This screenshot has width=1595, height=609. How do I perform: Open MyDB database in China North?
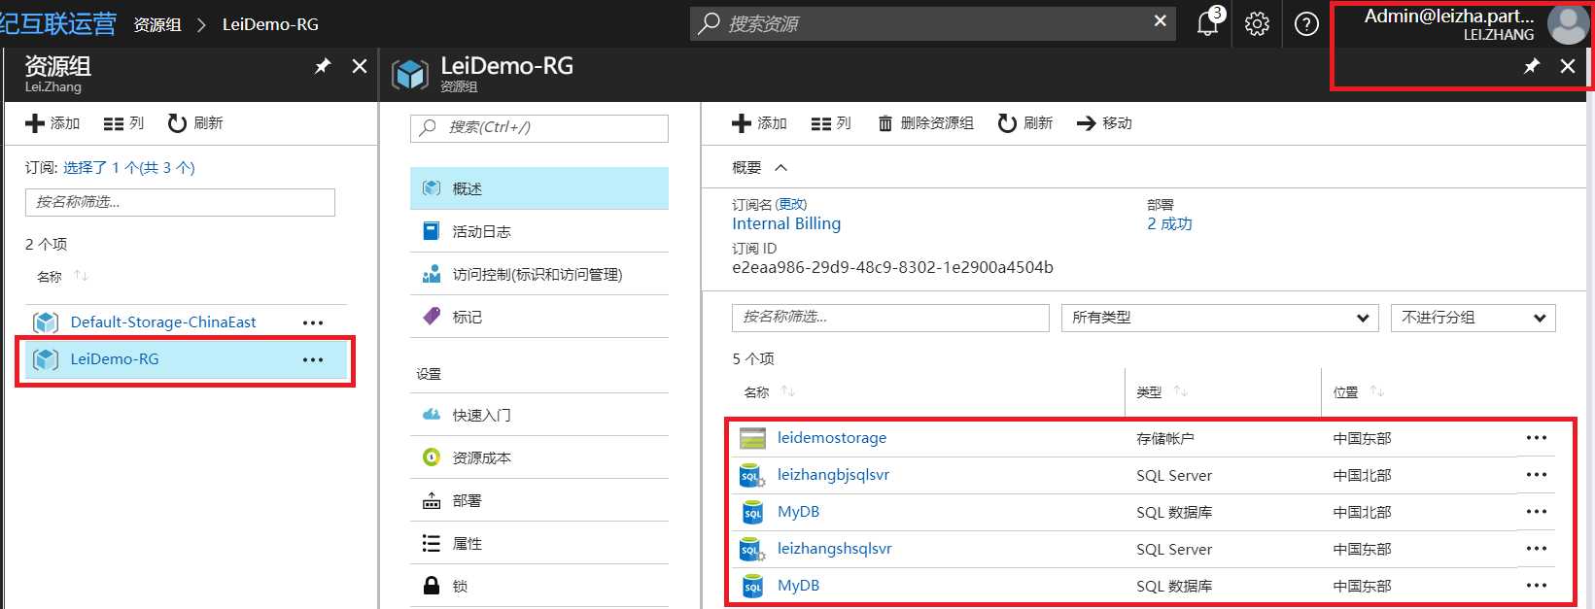798,512
